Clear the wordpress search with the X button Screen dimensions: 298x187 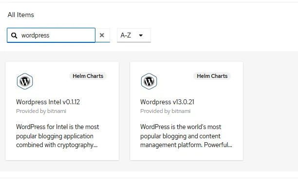102,35
